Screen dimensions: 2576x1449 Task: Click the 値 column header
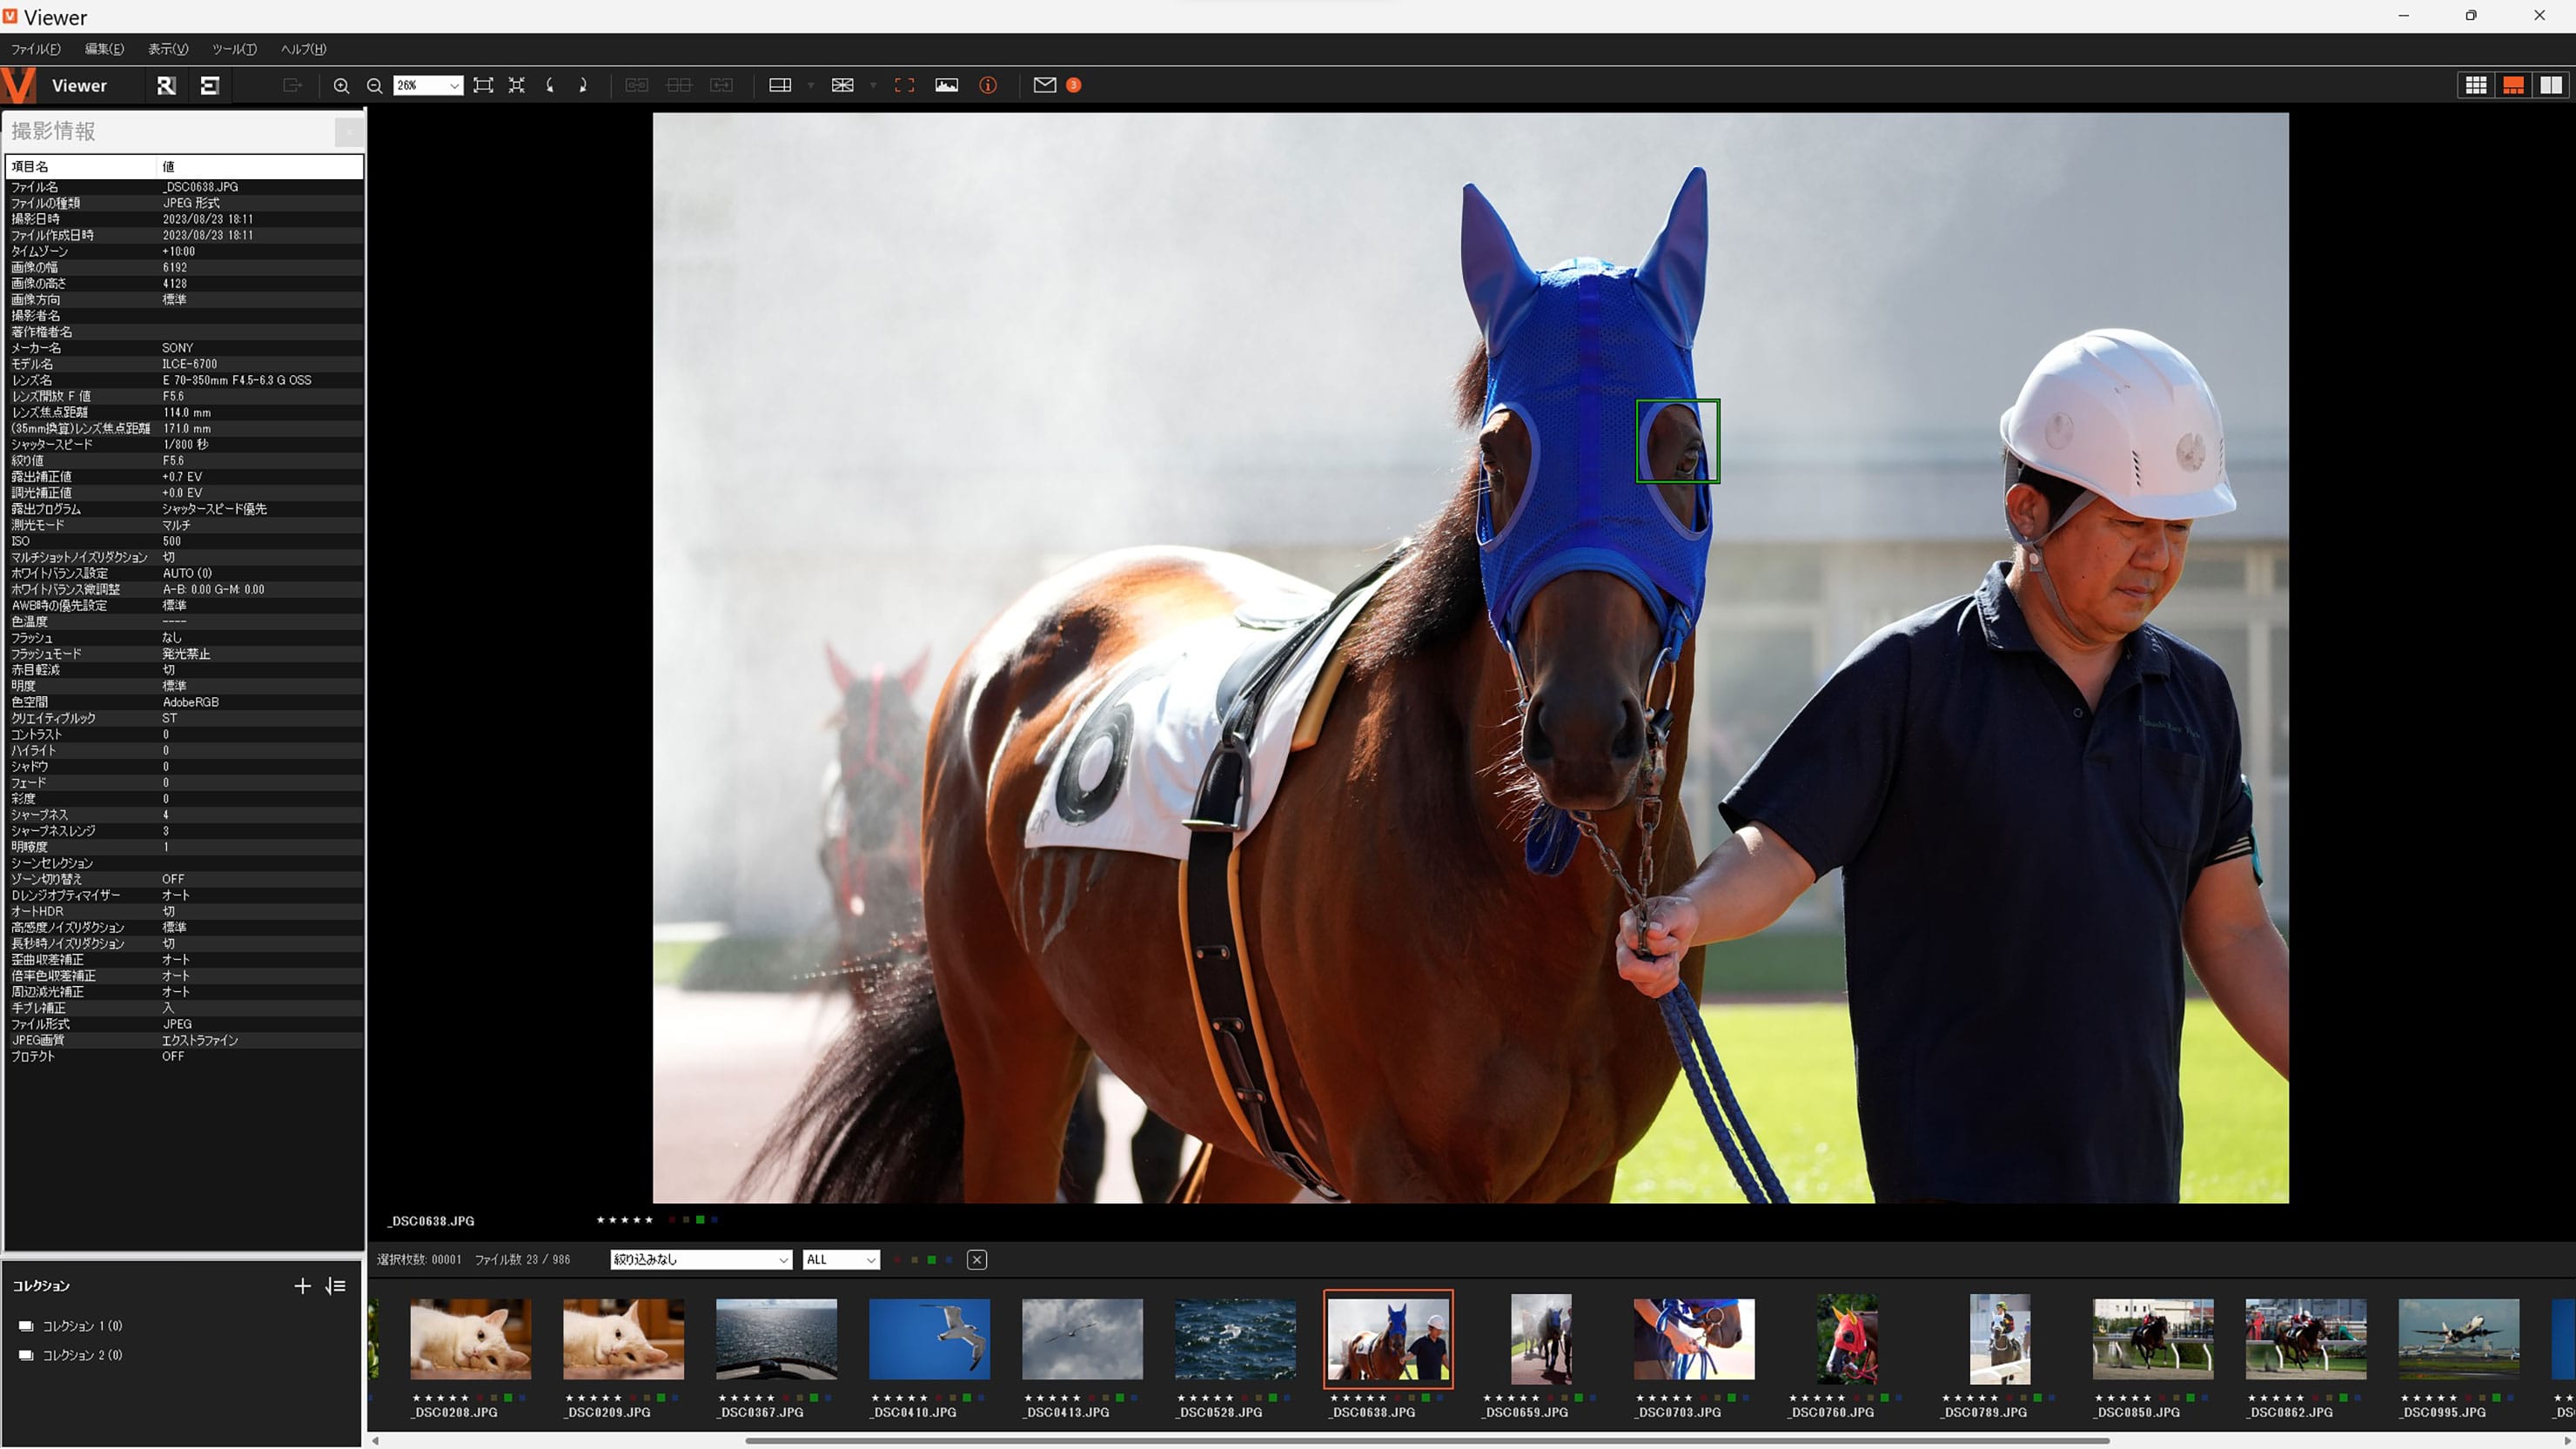point(261,166)
